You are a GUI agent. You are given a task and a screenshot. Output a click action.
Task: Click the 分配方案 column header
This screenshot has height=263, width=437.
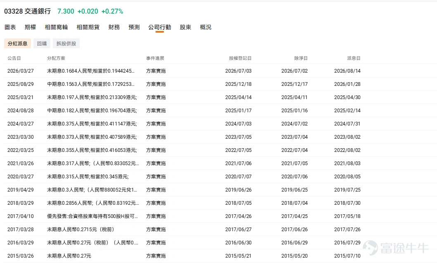tap(56, 58)
